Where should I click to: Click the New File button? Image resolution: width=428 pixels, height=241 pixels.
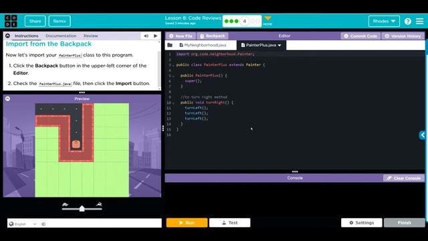pos(181,36)
